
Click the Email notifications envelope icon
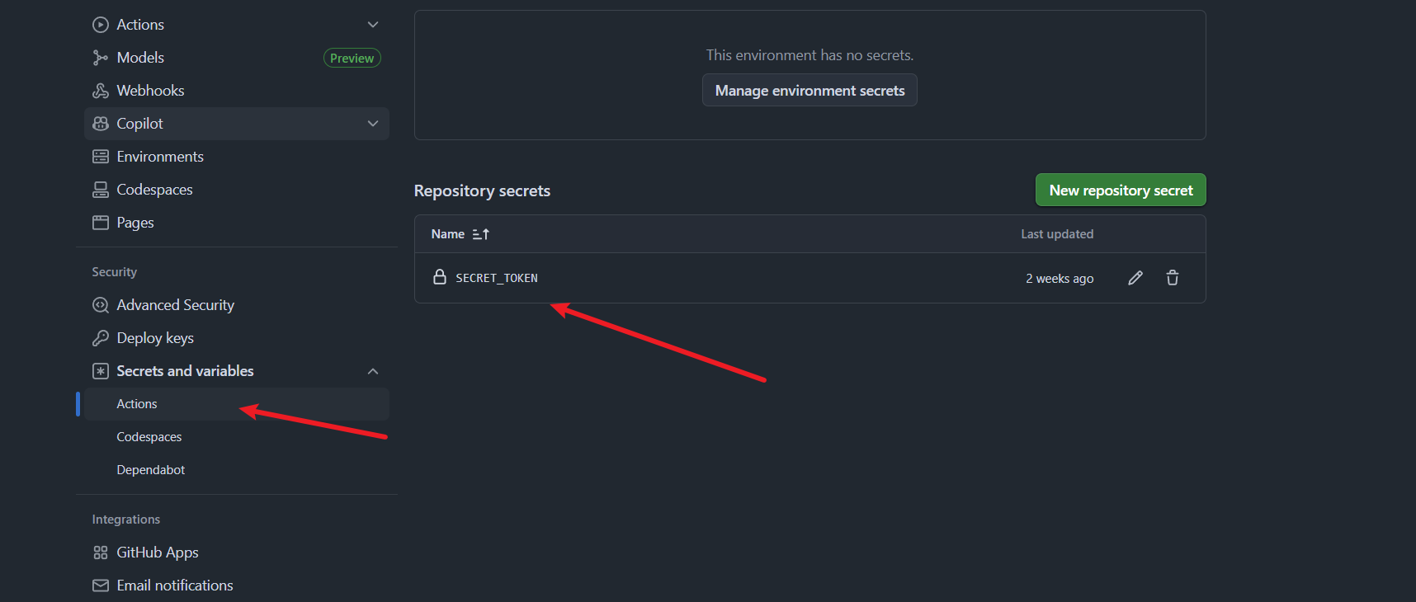tap(101, 586)
